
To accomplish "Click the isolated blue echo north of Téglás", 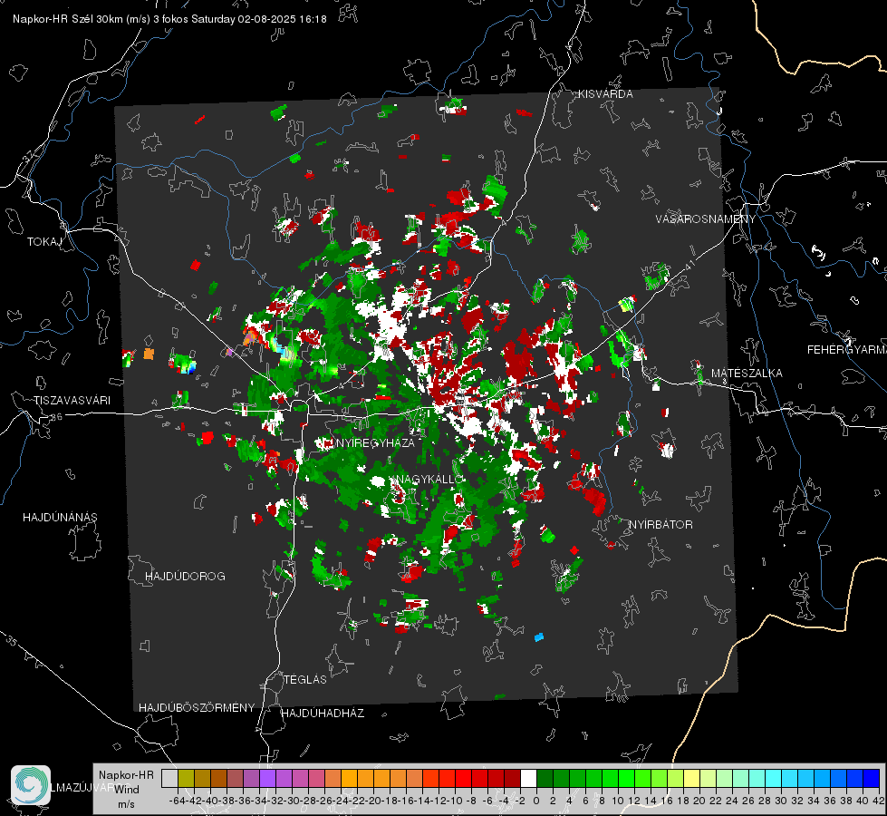I will coord(539,637).
